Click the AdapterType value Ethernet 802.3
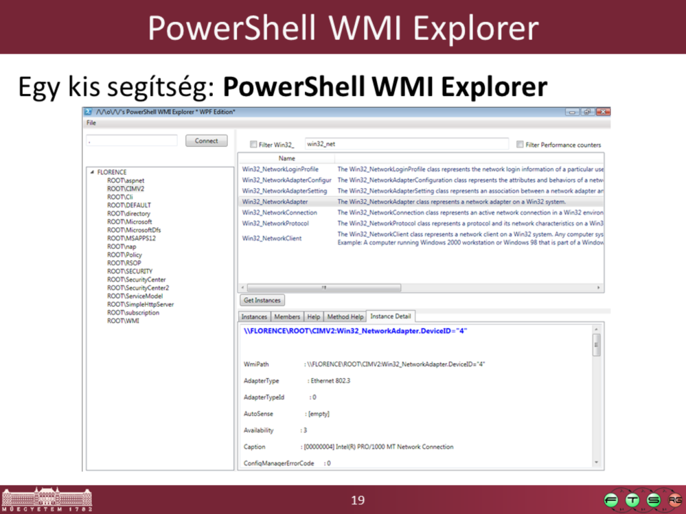The image size is (686, 514). (330, 381)
